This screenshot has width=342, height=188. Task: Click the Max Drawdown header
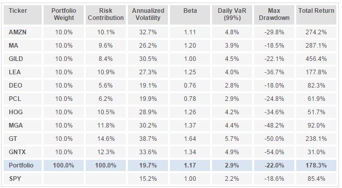(x=274, y=14)
